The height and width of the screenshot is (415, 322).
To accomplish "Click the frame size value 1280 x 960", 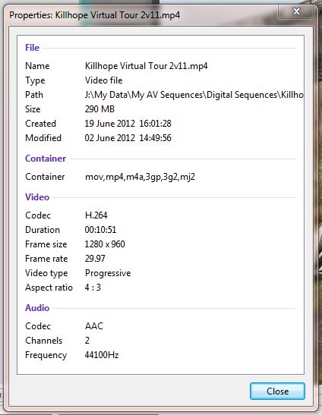I will click(x=105, y=244).
